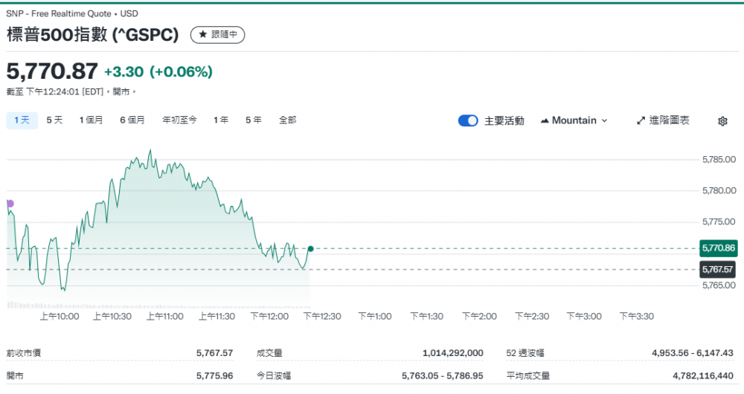This screenshot has height=394, width=744.
Task: Click the 5,770.86 green price label
Action: point(718,248)
